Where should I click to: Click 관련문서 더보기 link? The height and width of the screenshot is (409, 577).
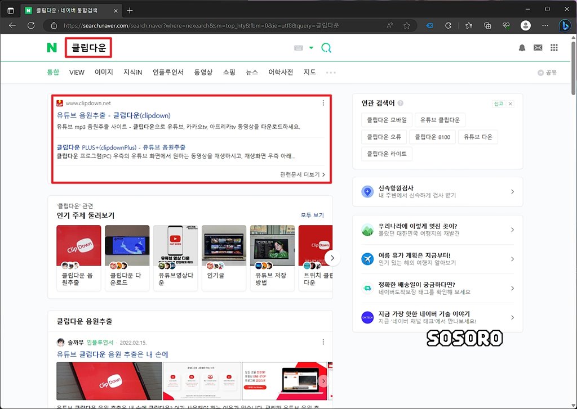point(303,174)
